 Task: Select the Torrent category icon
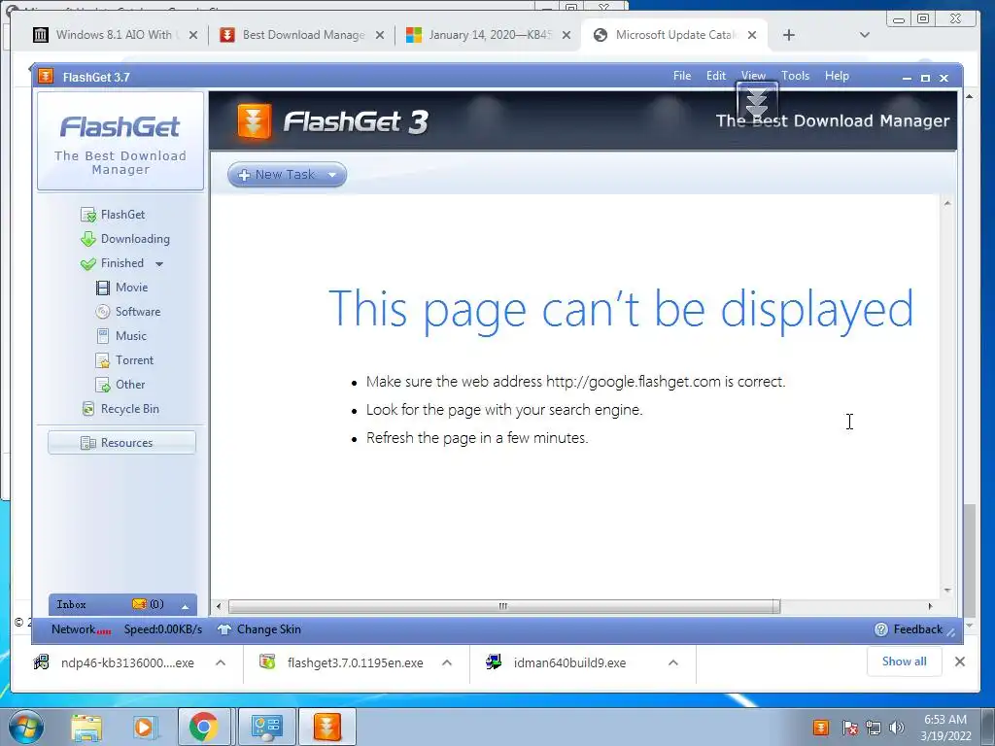pos(103,360)
